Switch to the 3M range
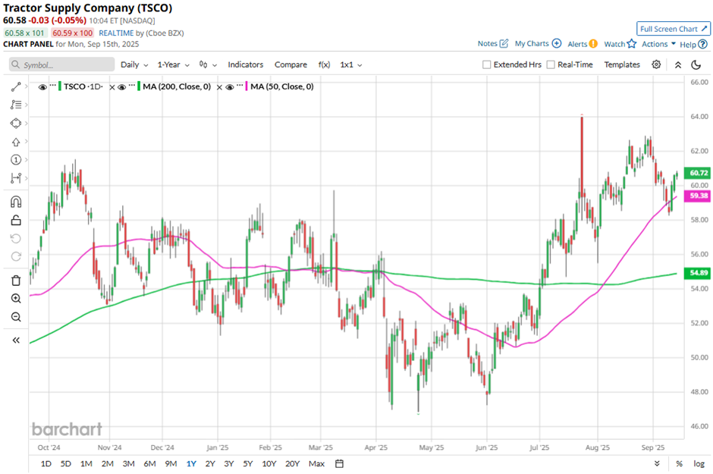This screenshot has width=713, height=474. 129,463
